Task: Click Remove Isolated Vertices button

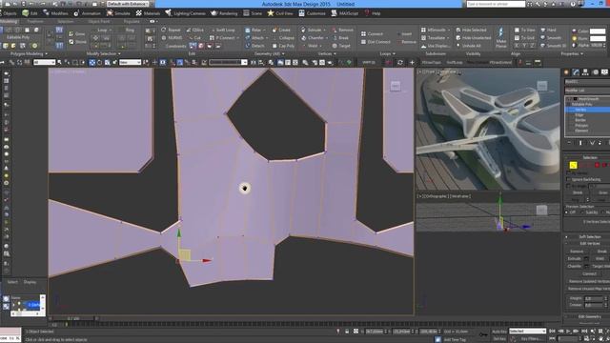Action: (x=589, y=281)
